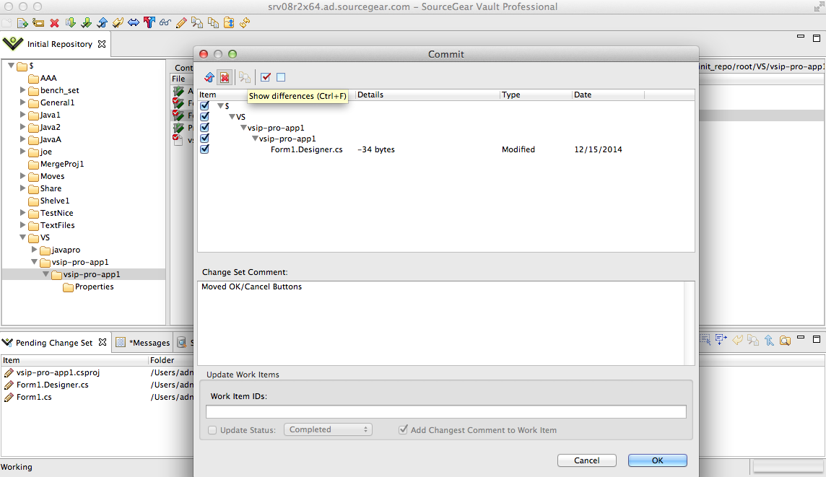Minimize the bottom Pending Change Set panel
Image resolution: width=826 pixels, height=477 pixels.
pyautogui.click(x=801, y=337)
